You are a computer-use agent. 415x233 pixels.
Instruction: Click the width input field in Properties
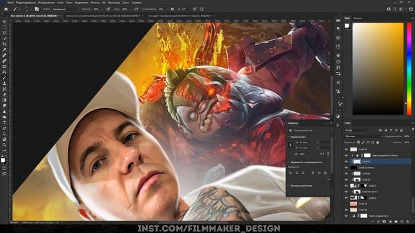[304, 142]
